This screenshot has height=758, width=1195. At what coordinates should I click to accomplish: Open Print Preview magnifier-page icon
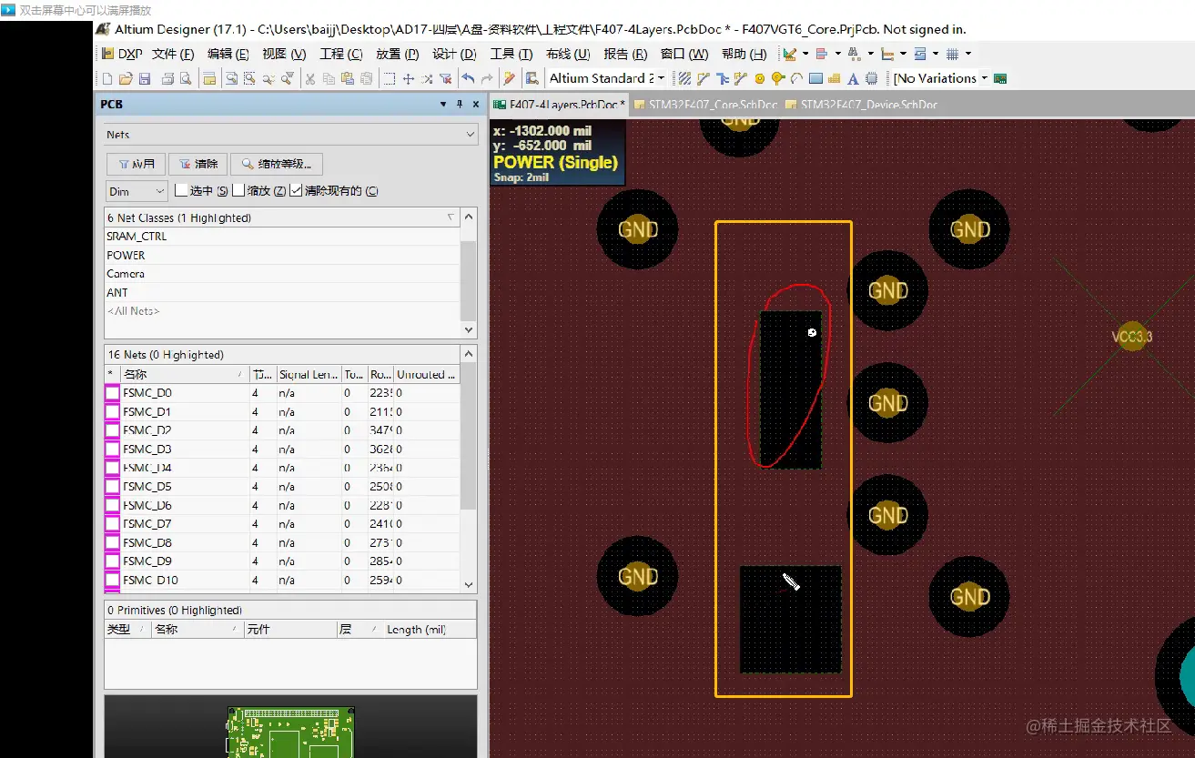click(x=186, y=78)
